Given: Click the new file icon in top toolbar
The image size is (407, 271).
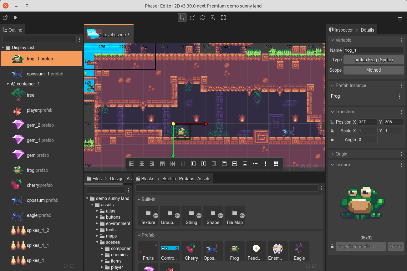Looking at the screenshot, I should tap(5, 18).
